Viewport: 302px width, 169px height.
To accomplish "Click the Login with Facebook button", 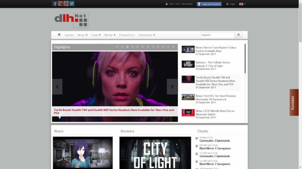I will click(x=209, y=4).
